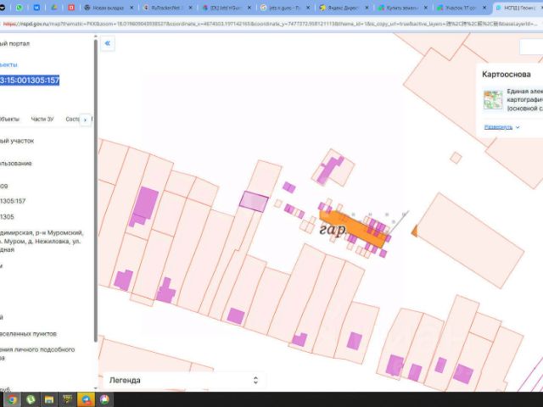Switch to the Части ЗУ tab
543x407 pixels.
[42, 119]
